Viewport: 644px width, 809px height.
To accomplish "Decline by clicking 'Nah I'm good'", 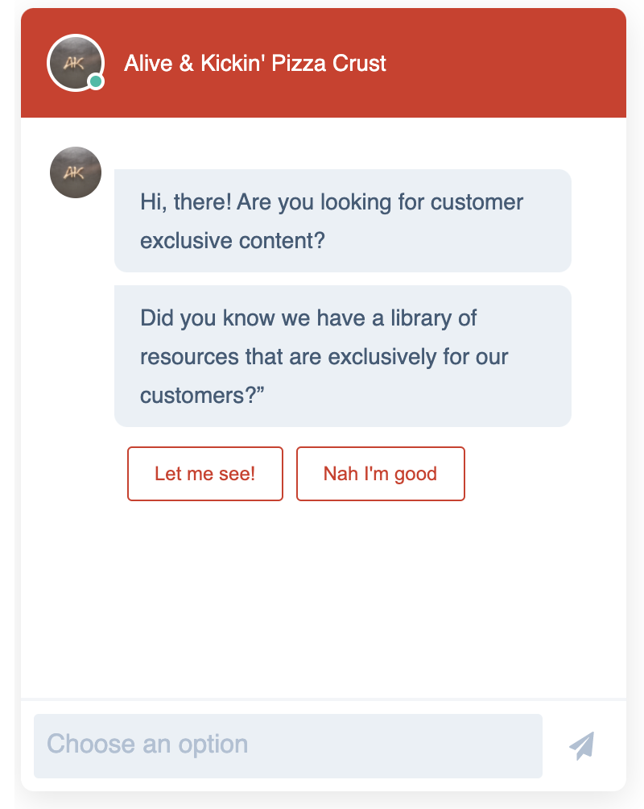I will pos(380,474).
